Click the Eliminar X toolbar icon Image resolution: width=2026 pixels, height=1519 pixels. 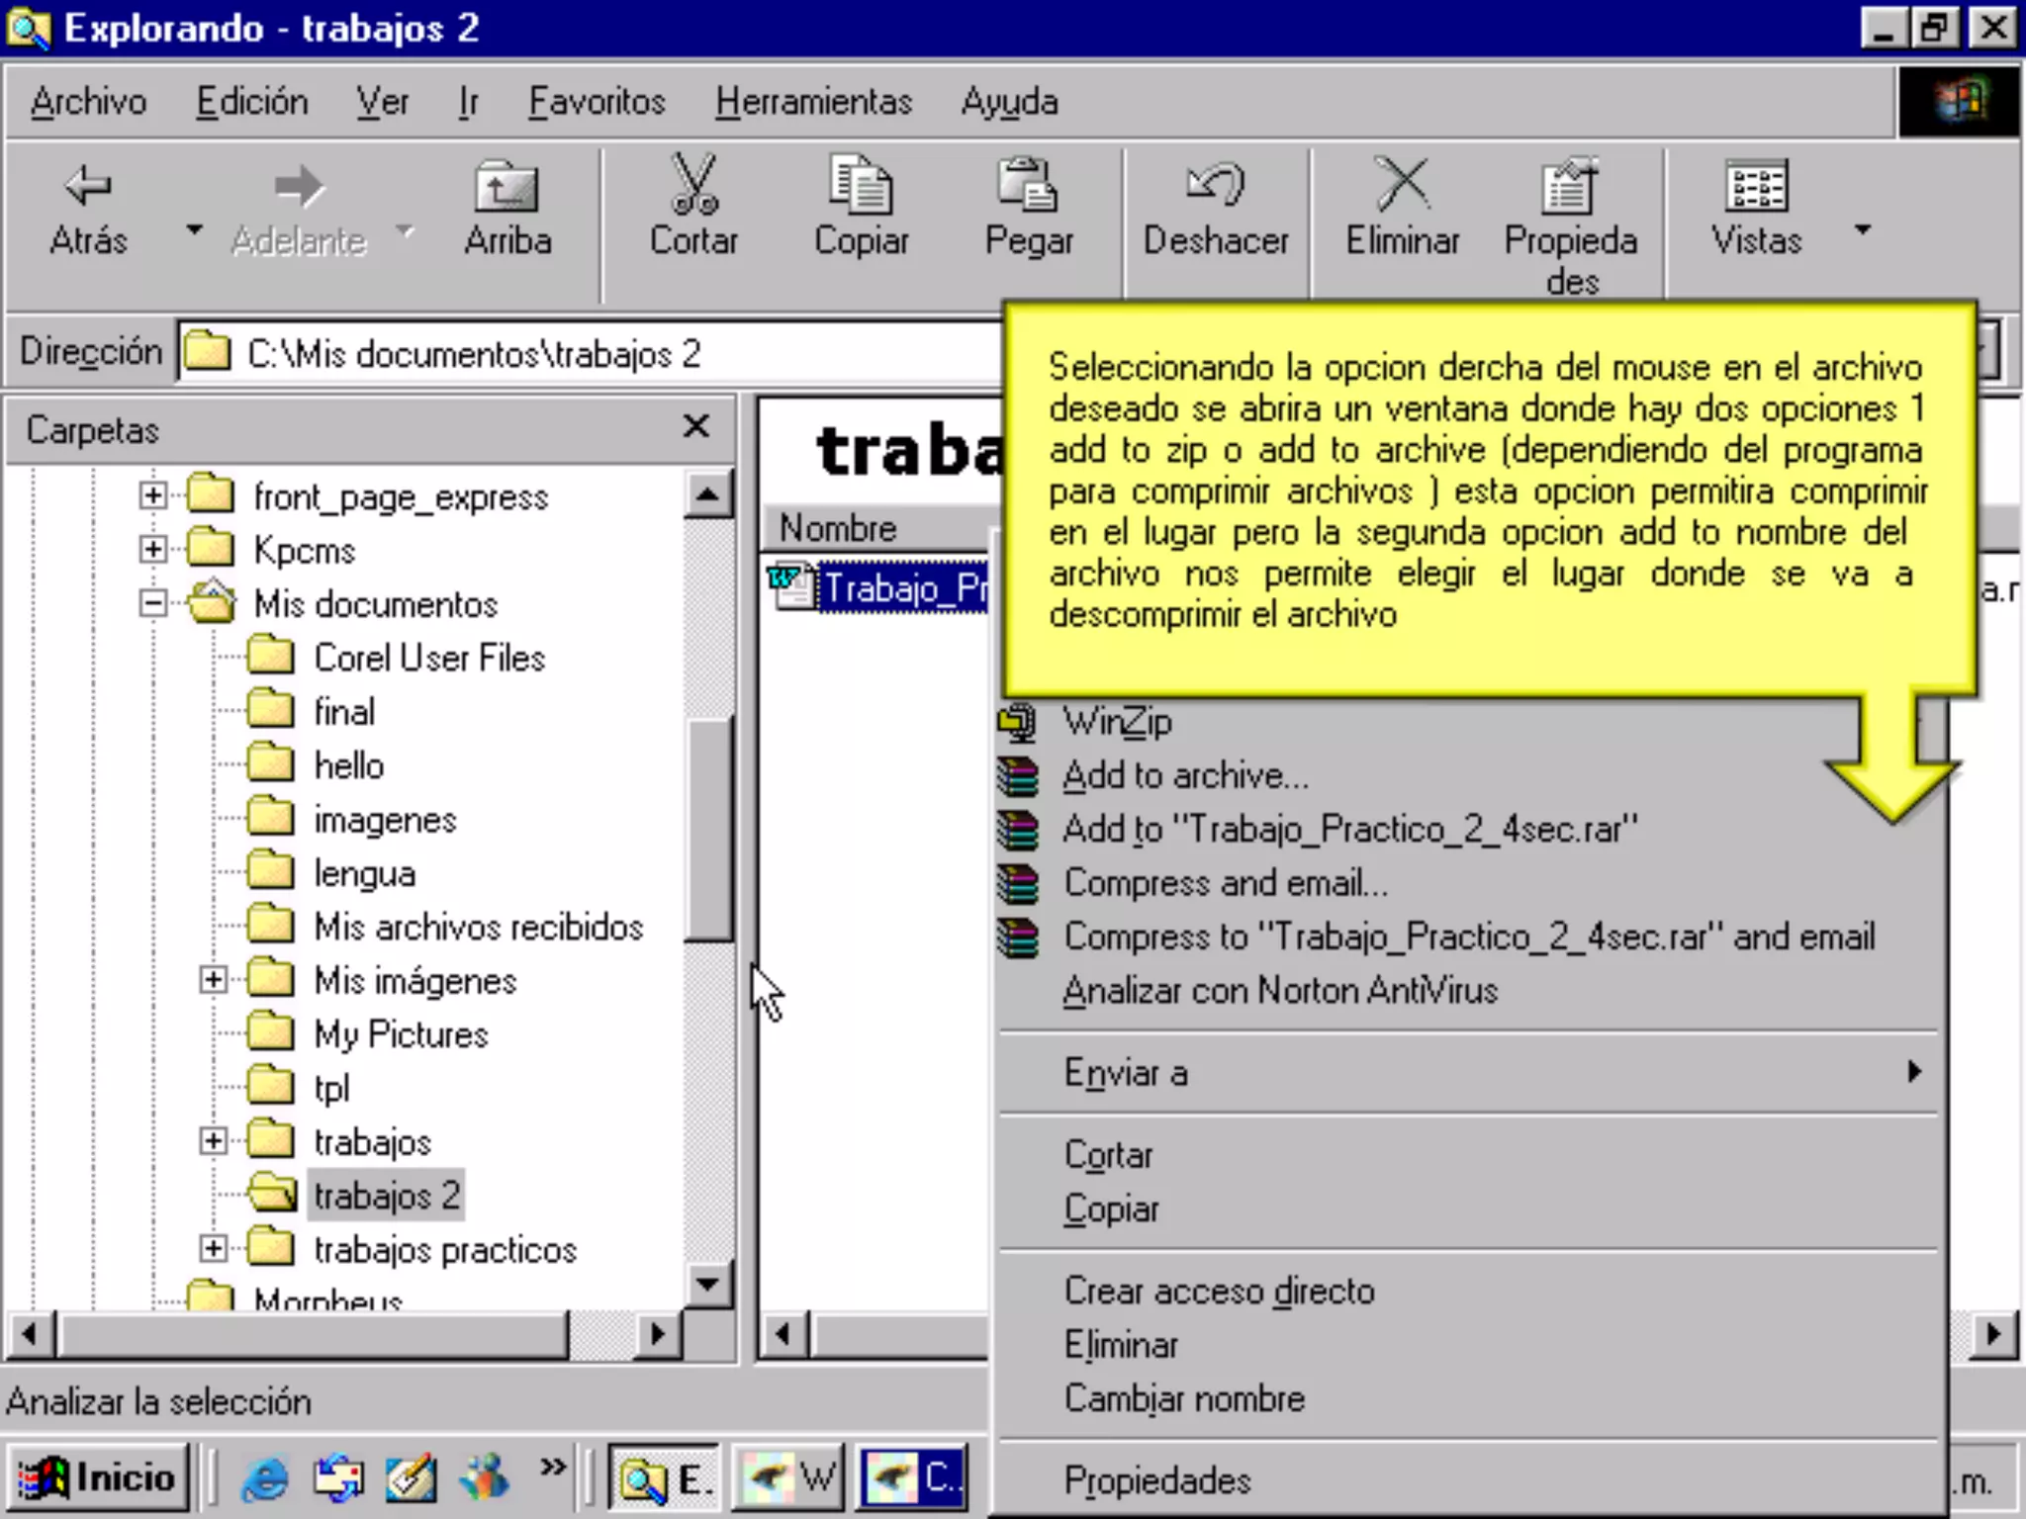[1402, 186]
